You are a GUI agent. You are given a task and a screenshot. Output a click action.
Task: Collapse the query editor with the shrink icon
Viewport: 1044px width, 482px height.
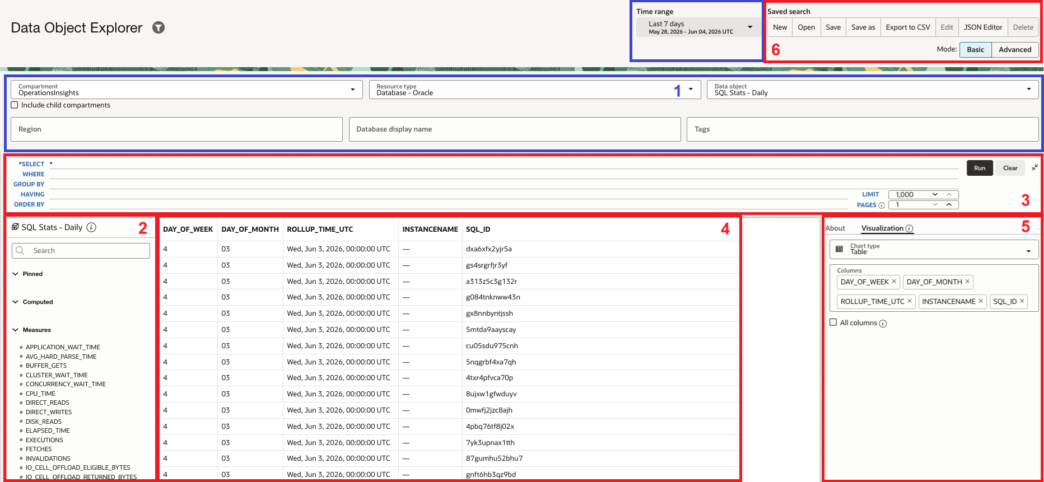coord(1035,167)
